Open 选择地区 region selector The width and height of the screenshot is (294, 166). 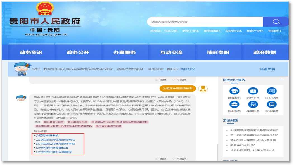pyautogui.click(x=187, y=69)
